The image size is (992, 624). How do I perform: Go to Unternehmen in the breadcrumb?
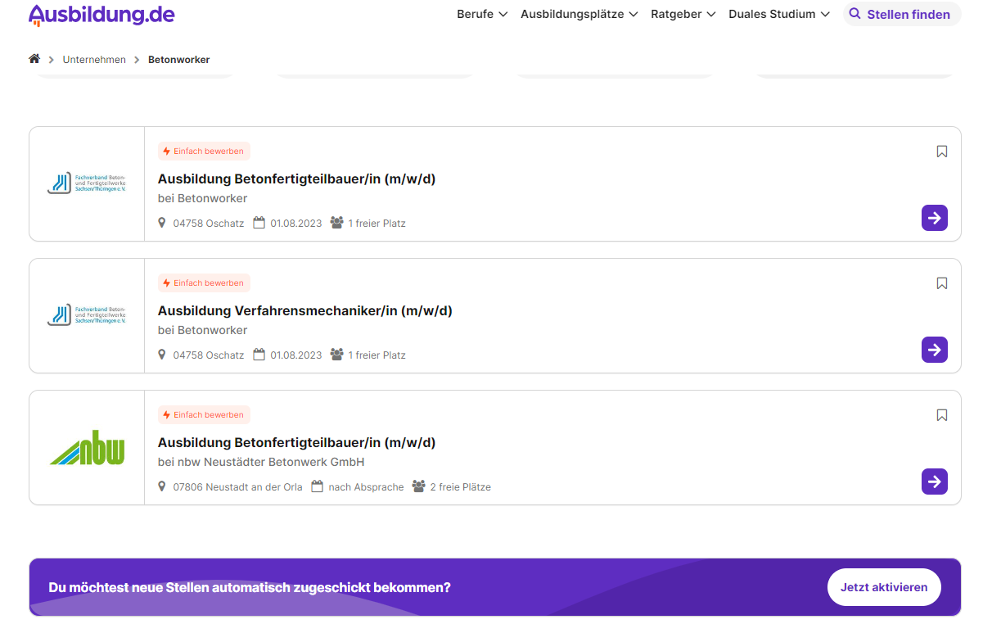coord(94,60)
